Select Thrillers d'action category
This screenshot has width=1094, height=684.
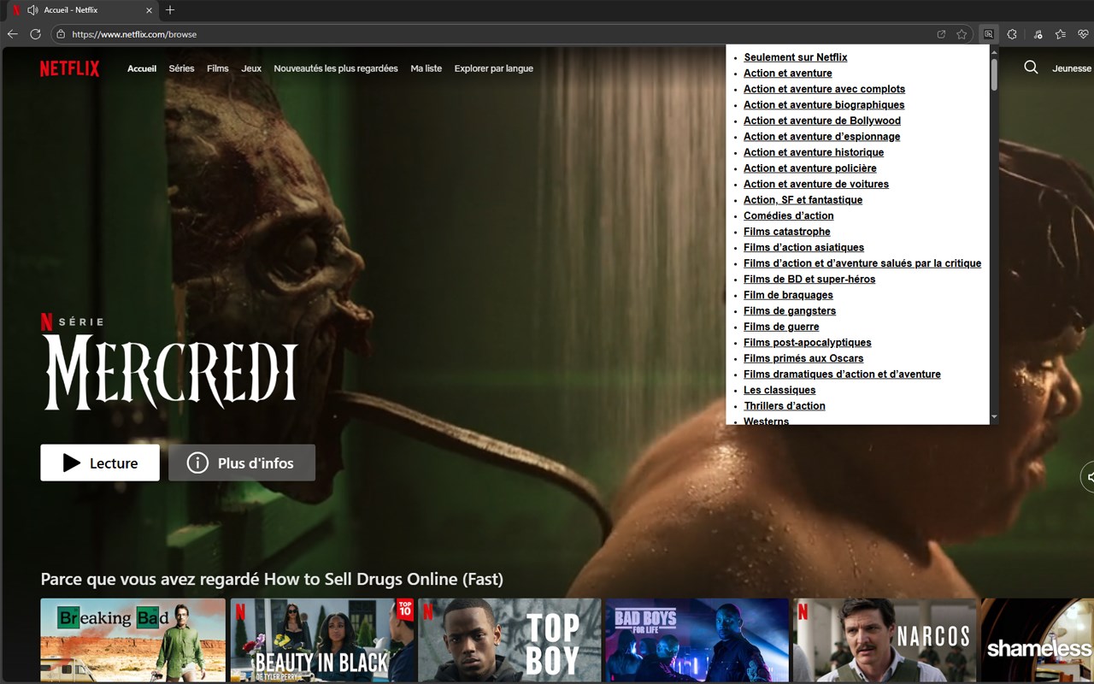pos(785,405)
